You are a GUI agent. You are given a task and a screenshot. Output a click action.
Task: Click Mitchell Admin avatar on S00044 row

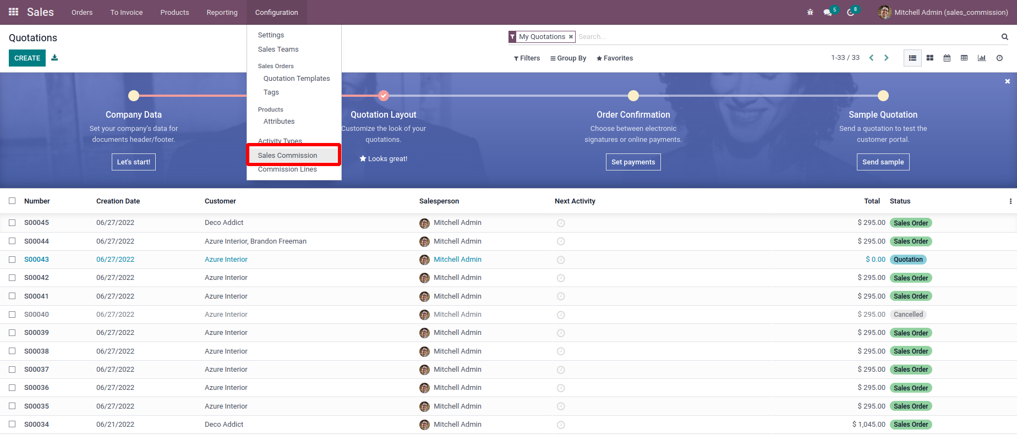[x=424, y=241]
